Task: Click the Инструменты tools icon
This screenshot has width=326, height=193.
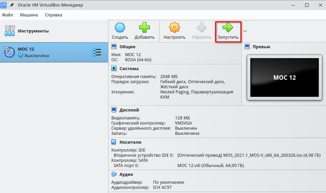Action: 9,31
